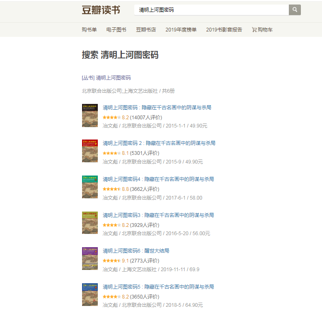Screen dimensions: 322x313
Task: Open 豆瓣书店 in the nav bar
Action: pyautogui.click(x=146, y=30)
